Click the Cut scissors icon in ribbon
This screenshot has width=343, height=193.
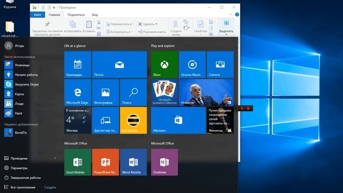click(x=99, y=23)
